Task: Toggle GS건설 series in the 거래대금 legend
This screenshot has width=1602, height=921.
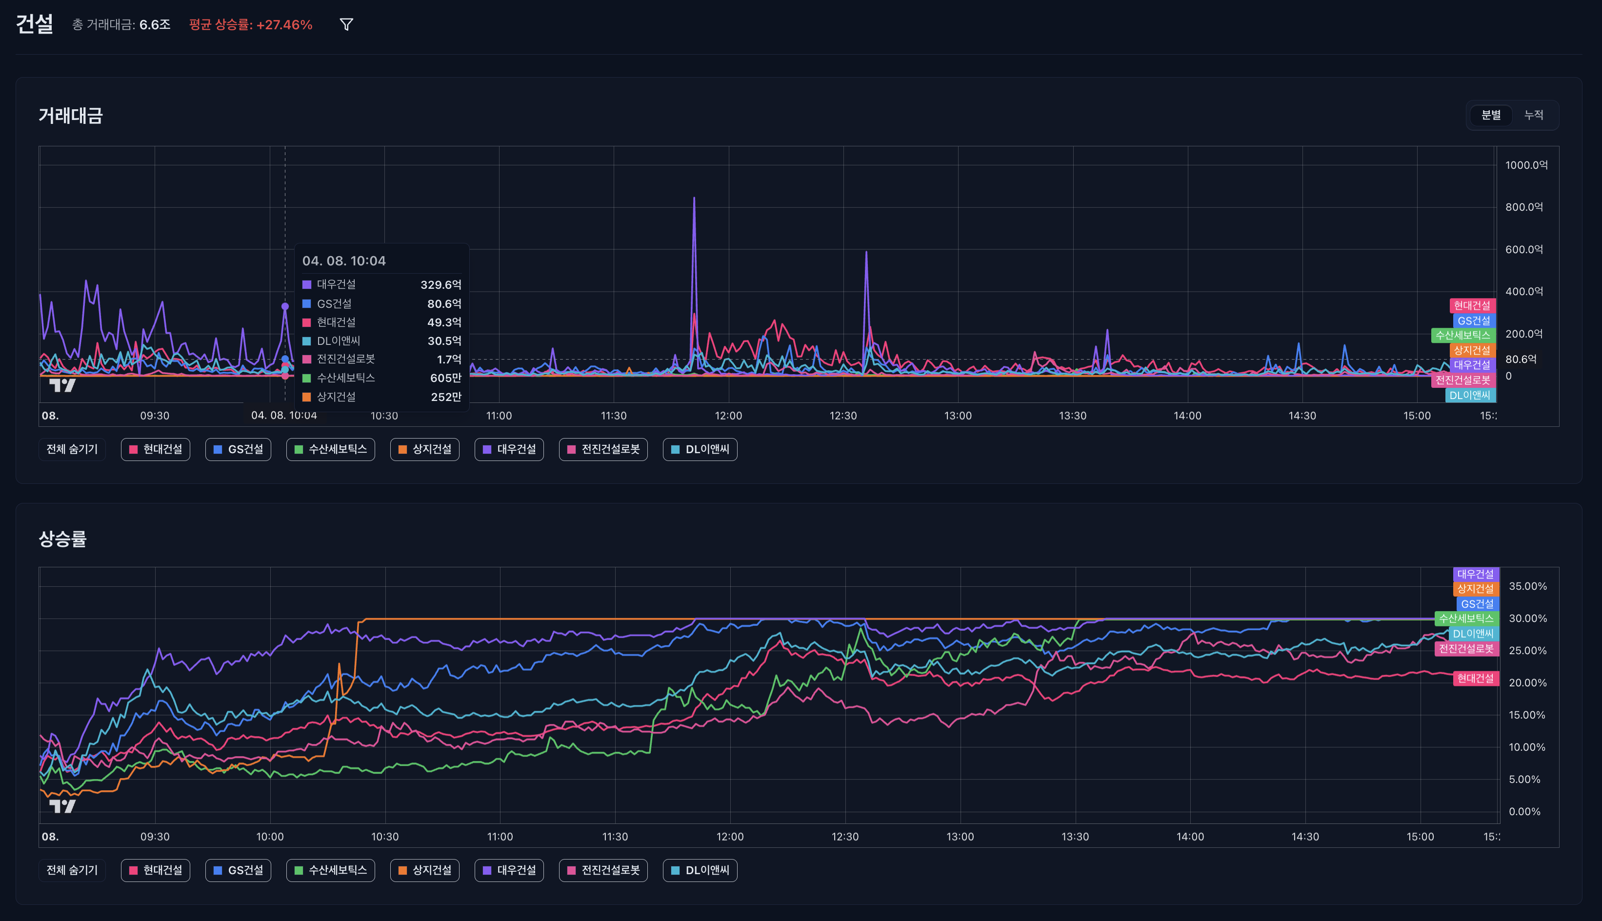Action: 239,449
